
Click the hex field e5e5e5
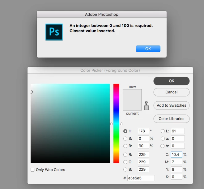141,178
